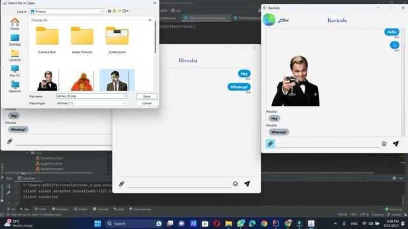Expand the File name dropdown arrow

[x=124, y=96]
